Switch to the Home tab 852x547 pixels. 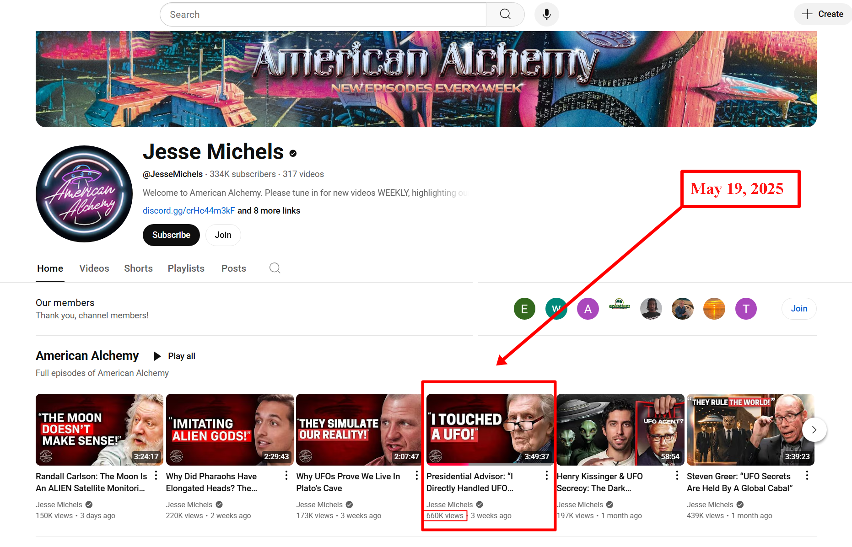click(x=50, y=268)
